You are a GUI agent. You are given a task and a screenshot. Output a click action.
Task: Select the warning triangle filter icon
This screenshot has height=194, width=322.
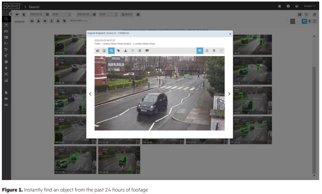tap(58, 21)
